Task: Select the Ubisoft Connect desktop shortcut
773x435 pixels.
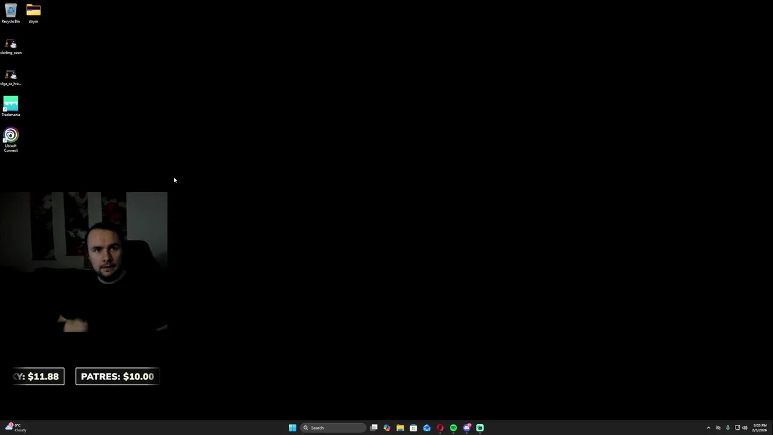Action: tap(11, 140)
